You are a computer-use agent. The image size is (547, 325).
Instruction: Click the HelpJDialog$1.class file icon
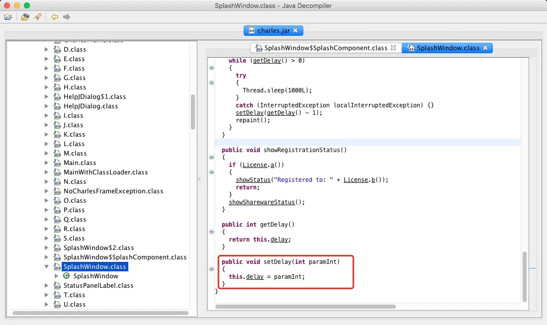[x=57, y=96]
